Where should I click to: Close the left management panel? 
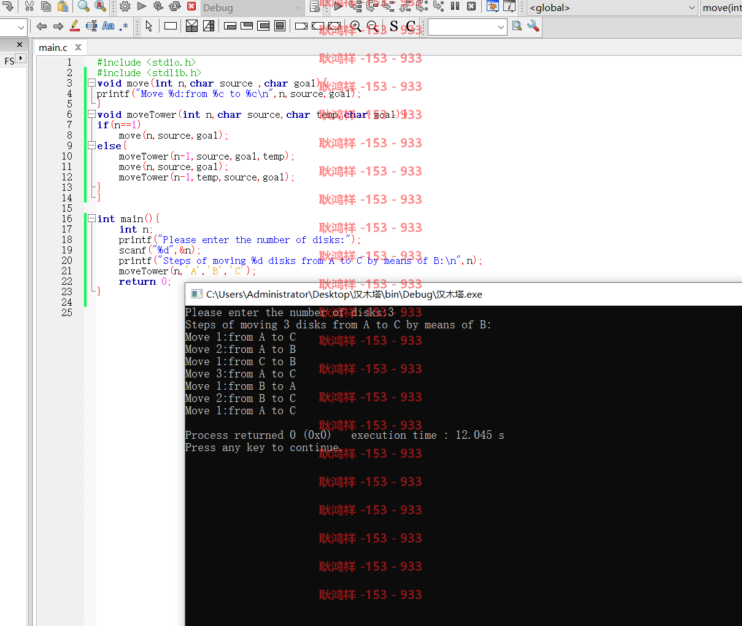click(20, 44)
